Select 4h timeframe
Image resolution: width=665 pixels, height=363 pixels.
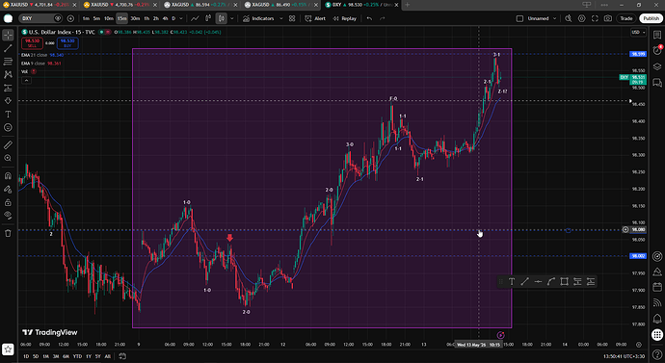tap(165, 18)
